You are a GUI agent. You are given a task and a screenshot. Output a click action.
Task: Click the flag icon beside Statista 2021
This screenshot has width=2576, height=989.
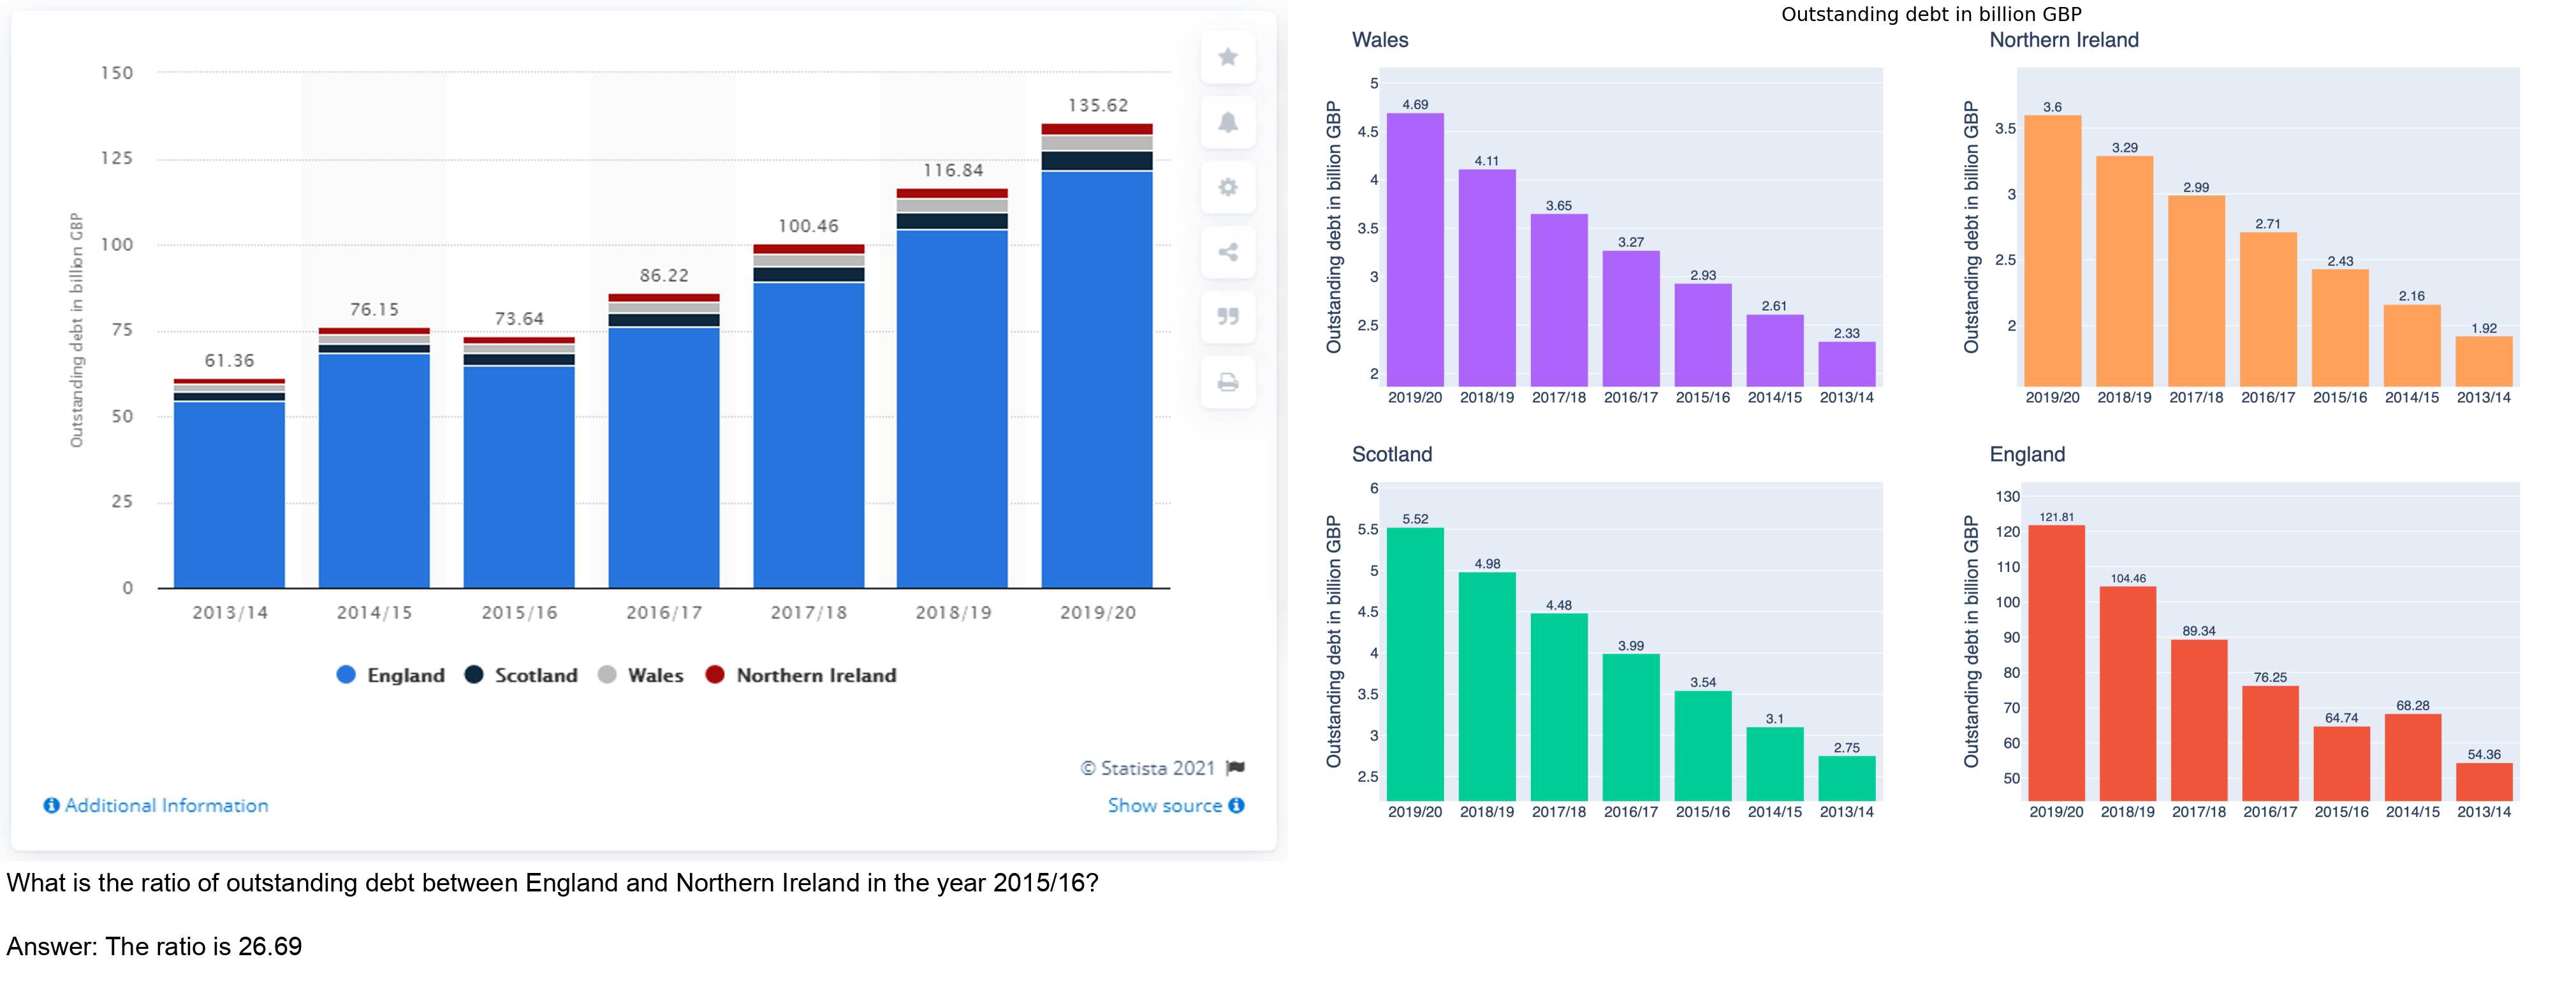1236,768
